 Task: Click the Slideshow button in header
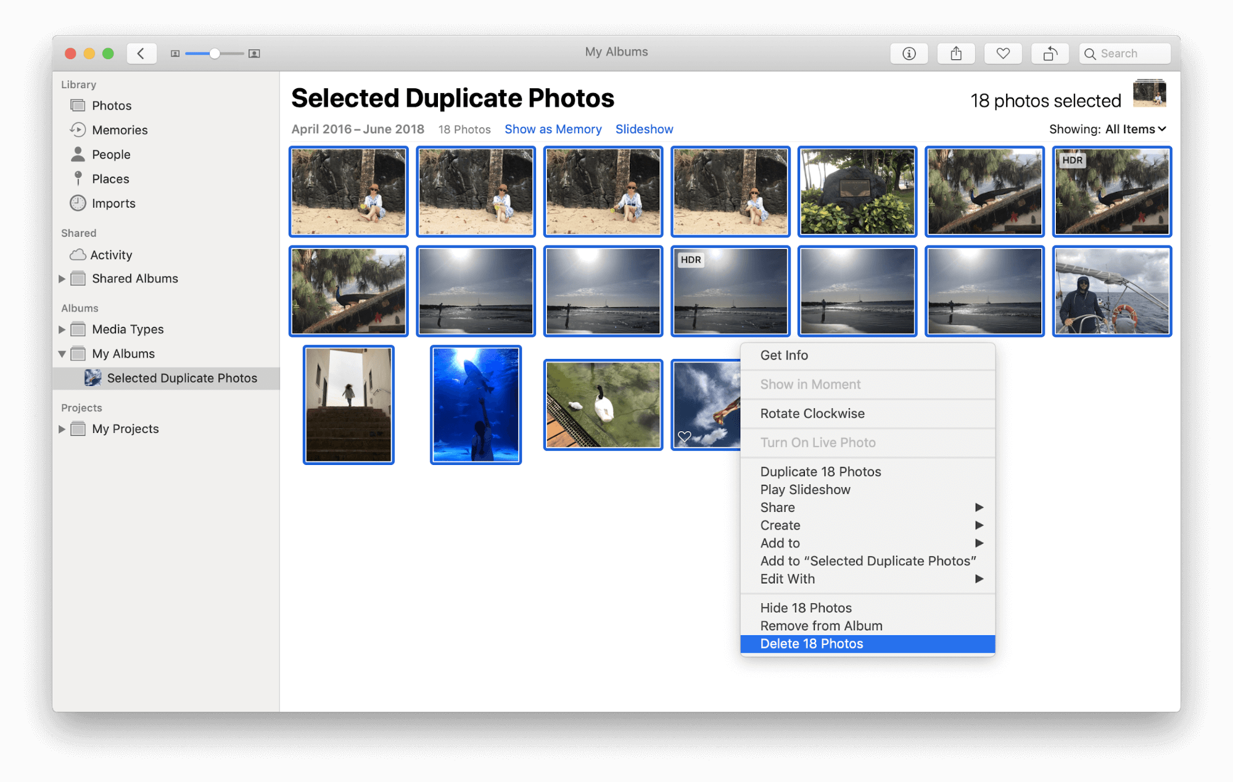coord(643,128)
